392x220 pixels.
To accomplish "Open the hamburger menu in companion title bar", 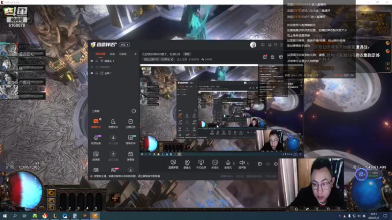I will pyautogui.click(x=281, y=45).
